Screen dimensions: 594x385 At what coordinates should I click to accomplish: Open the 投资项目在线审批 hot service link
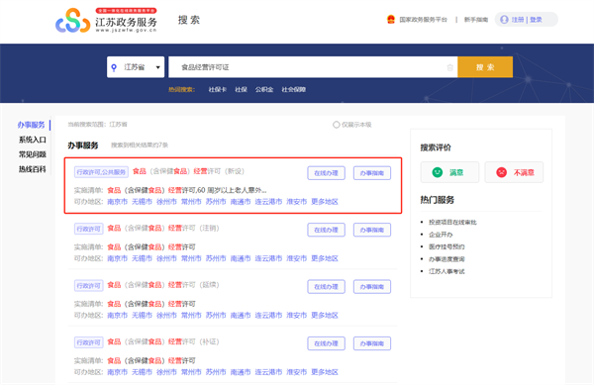(452, 223)
